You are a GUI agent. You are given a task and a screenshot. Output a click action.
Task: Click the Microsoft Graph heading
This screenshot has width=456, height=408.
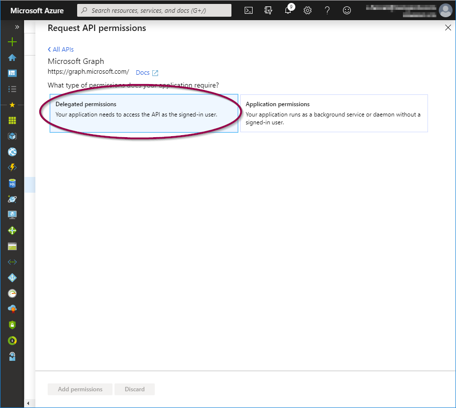pyautogui.click(x=76, y=61)
